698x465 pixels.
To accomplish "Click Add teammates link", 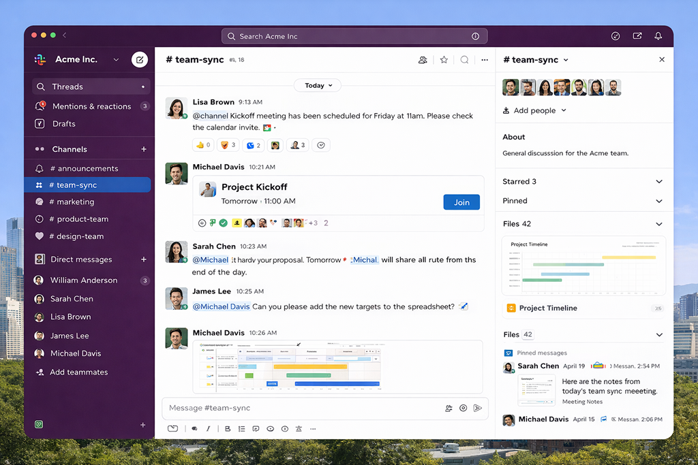I will click(78, 372).
